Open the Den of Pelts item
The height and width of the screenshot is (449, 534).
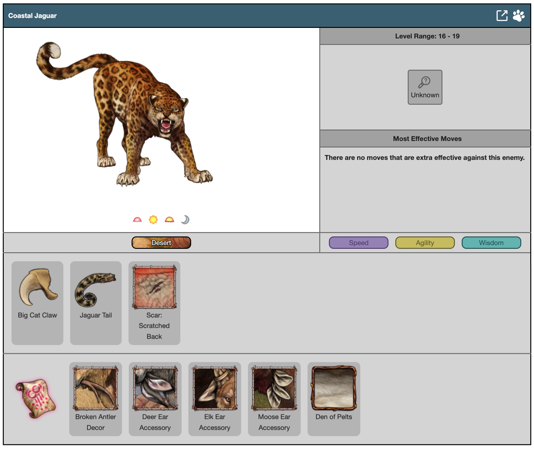point(334,399)
